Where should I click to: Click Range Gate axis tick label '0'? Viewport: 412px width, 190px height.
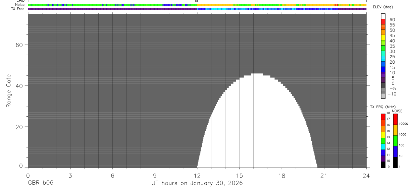21,166
